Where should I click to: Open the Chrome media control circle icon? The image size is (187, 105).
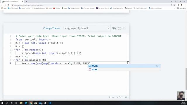[172, 2]
